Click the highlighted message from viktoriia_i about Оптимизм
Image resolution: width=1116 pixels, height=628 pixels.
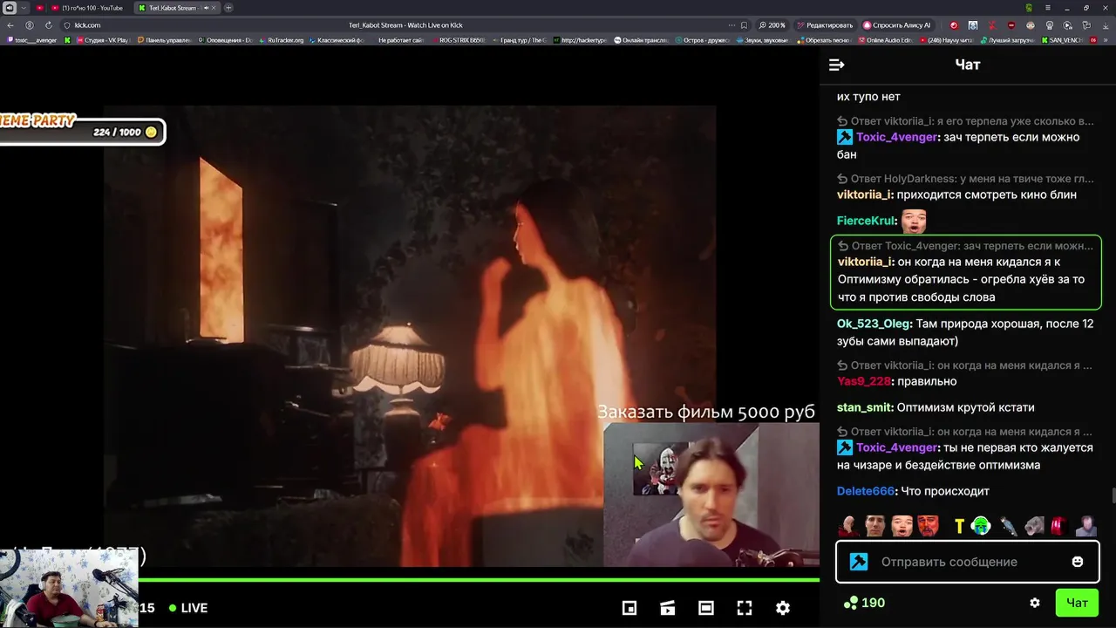point(965,272)
